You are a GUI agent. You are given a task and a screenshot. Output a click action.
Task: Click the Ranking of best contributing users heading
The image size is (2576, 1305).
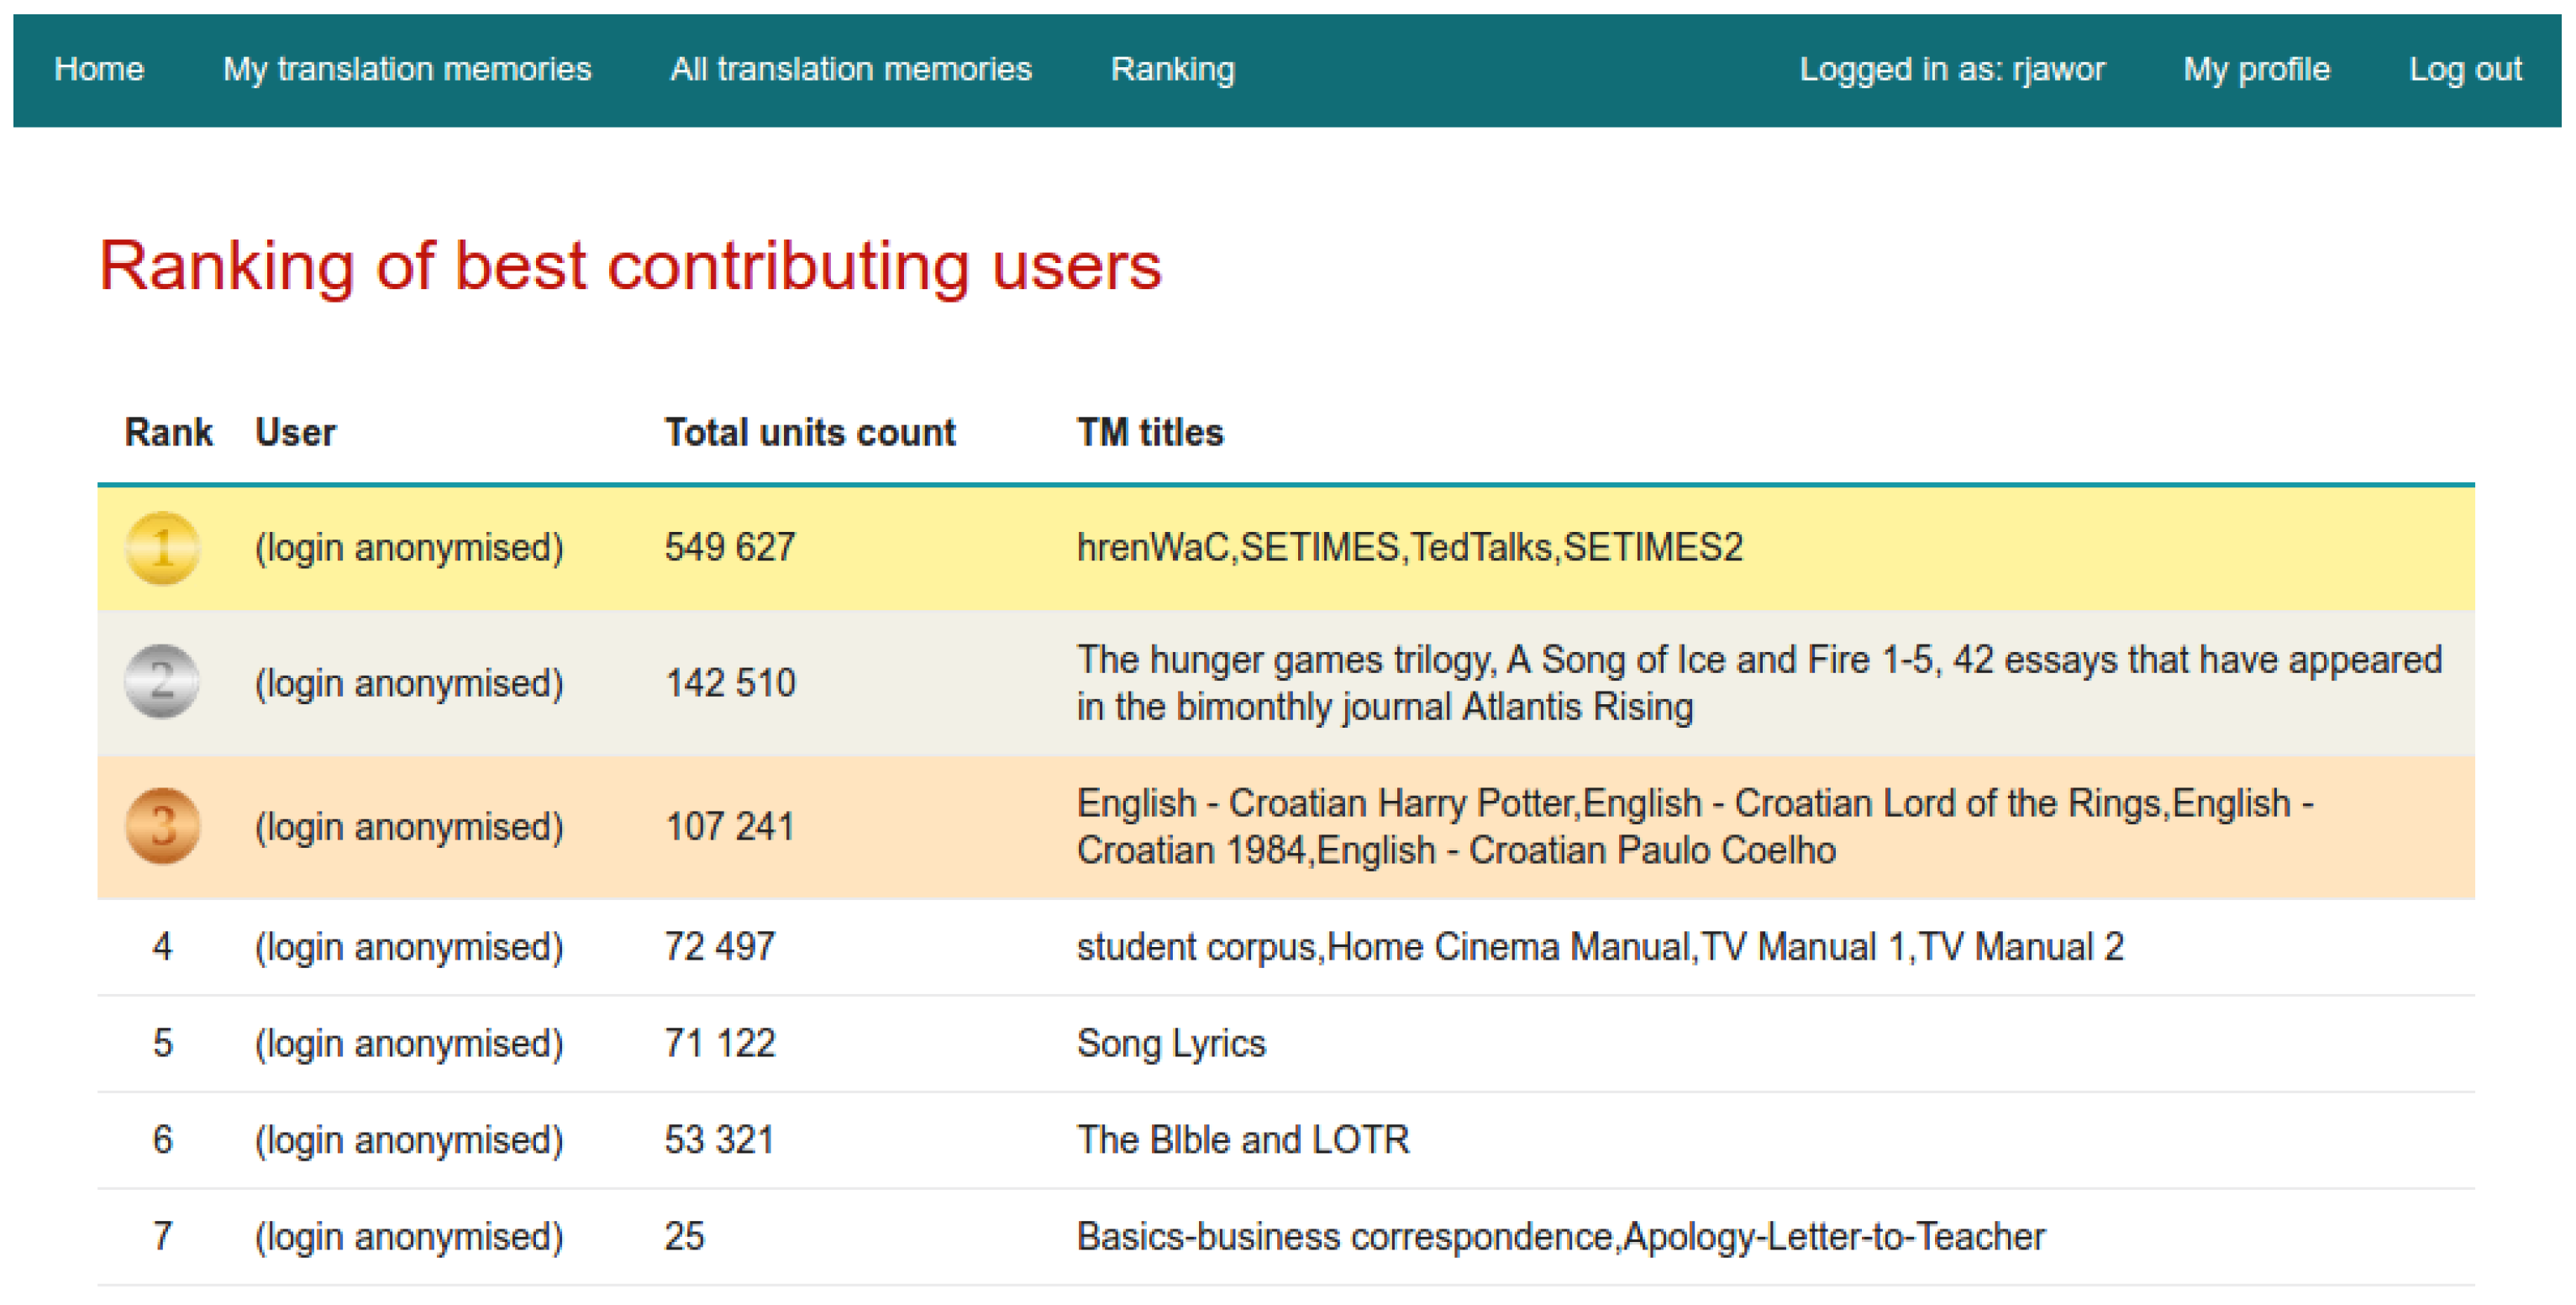[630, 267]
